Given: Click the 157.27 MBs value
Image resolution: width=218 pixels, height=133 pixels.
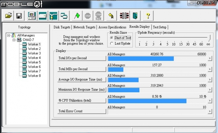Looking at the screenshot, I should pyautogui.click(x=157, y=65).
